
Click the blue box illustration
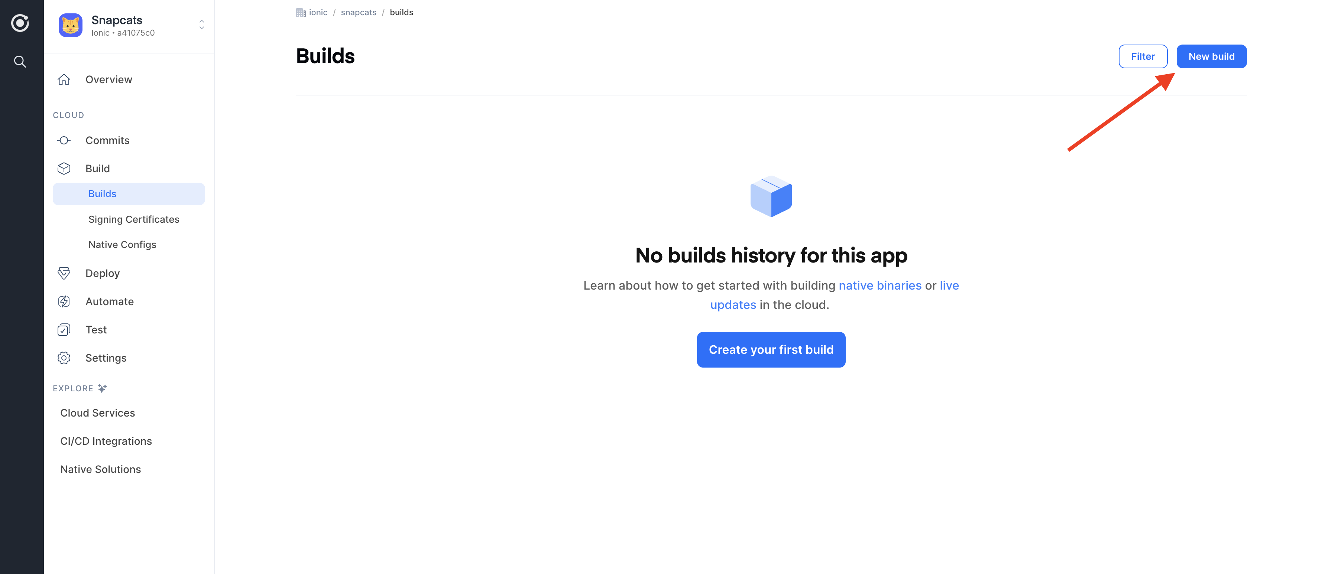click(771, 196)
